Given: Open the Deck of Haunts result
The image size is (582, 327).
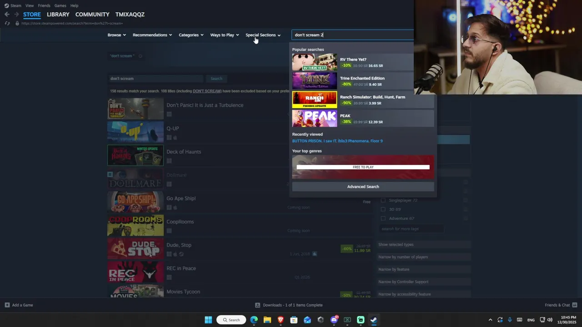Looking at the screenshot, I should (240, 155).
